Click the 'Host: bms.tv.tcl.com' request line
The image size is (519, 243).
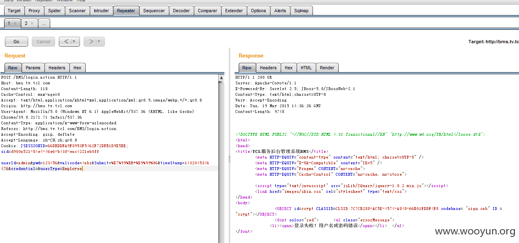(25, 83)
